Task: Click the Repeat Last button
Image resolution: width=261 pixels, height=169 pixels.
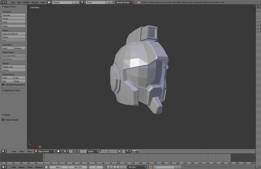Action: click(13, 67)
